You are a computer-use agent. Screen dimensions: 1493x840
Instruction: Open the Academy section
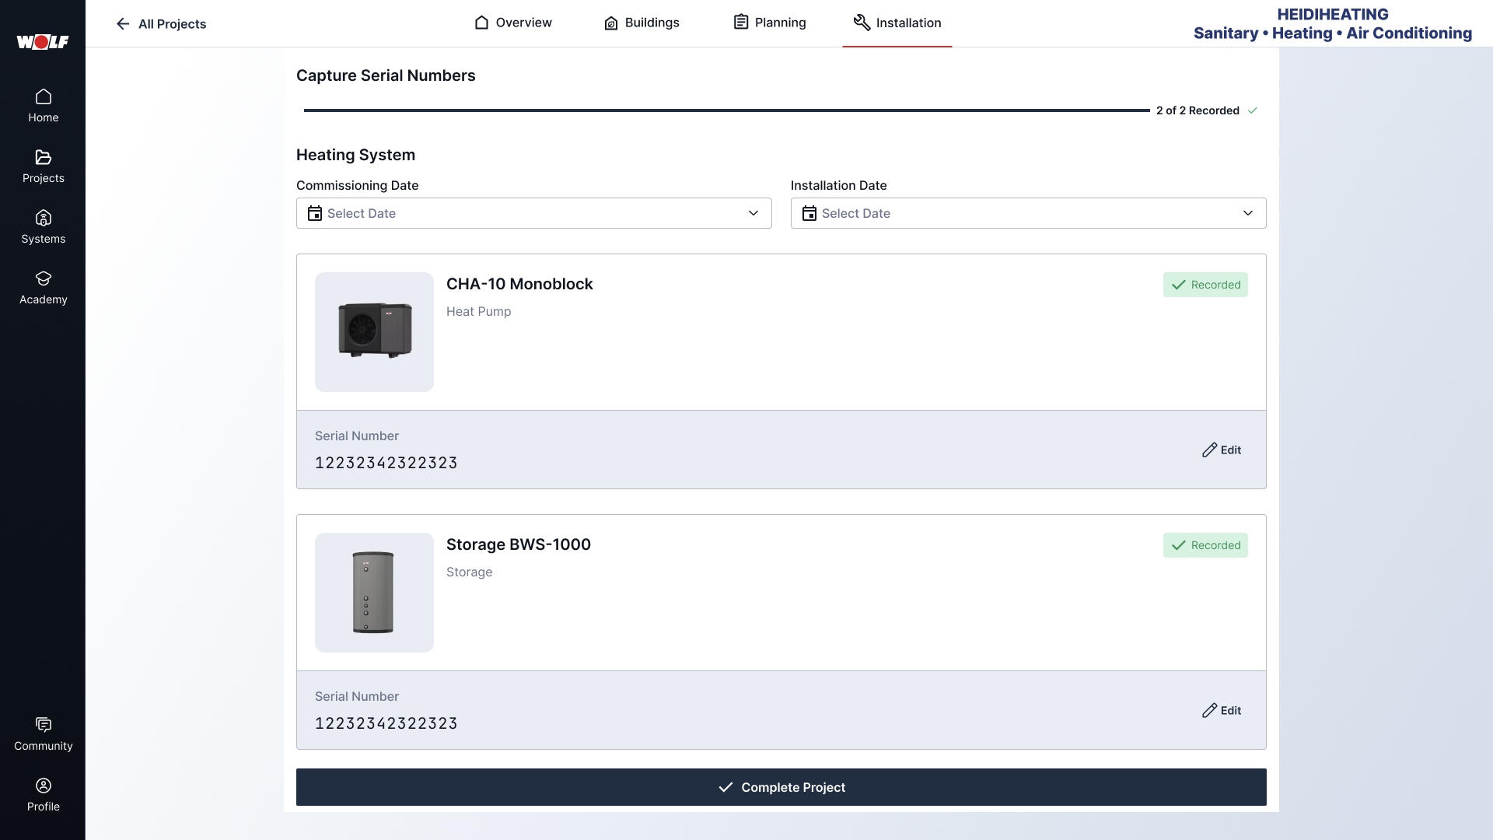[x=43, y=287]
